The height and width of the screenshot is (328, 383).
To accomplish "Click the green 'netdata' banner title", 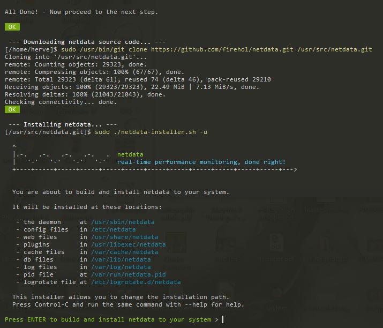I will pos(130,154).
